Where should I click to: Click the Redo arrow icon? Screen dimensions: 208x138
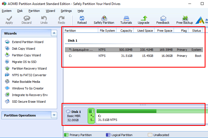click(62, 18)
